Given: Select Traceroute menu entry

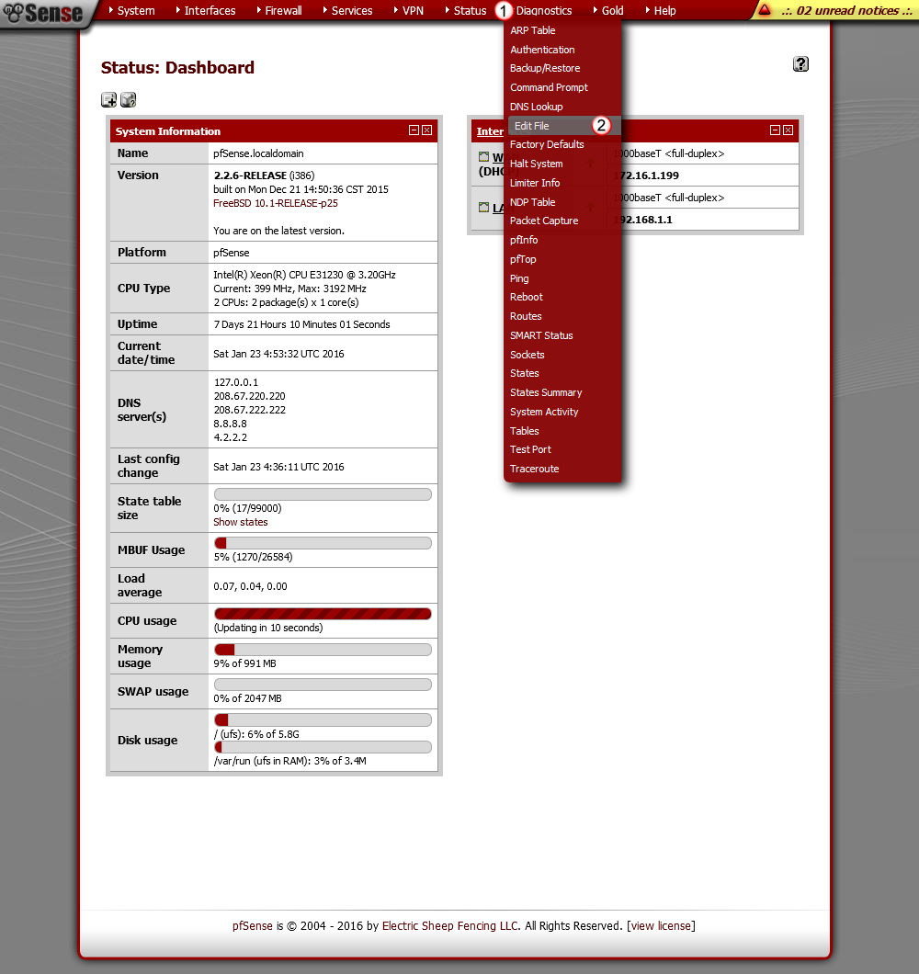Looking at the screenshot, I should (x=534, y=470).
